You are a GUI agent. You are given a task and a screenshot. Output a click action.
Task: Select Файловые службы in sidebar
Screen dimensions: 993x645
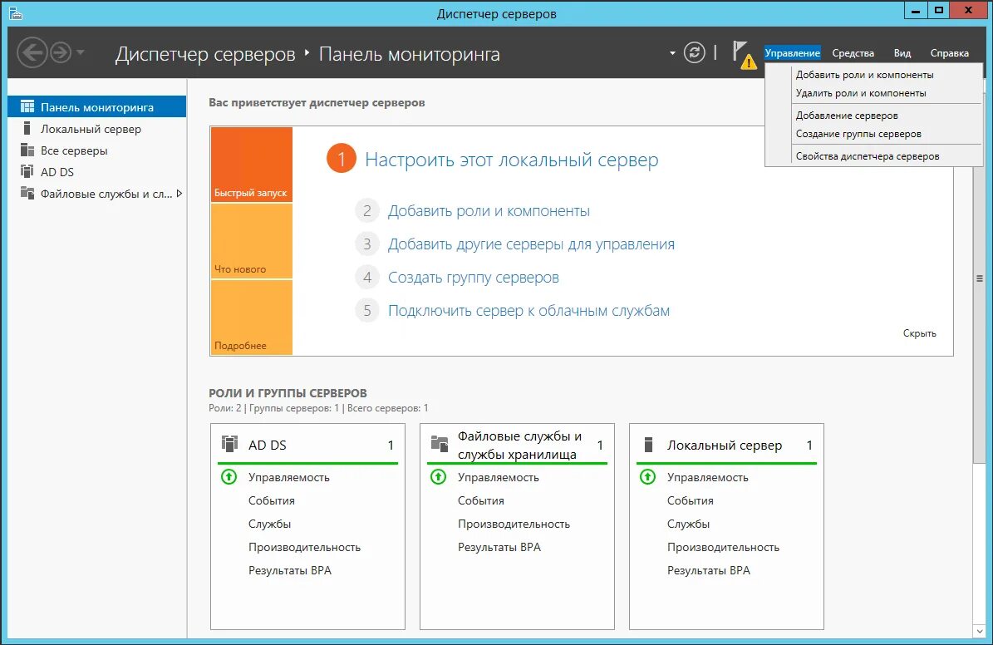tap(97, 194)
